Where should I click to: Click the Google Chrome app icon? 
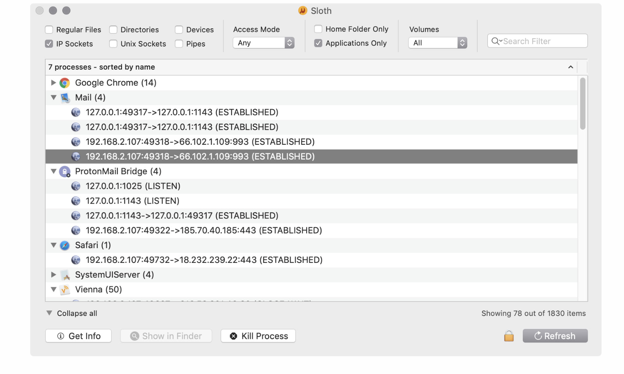click(x=65, y=83)
